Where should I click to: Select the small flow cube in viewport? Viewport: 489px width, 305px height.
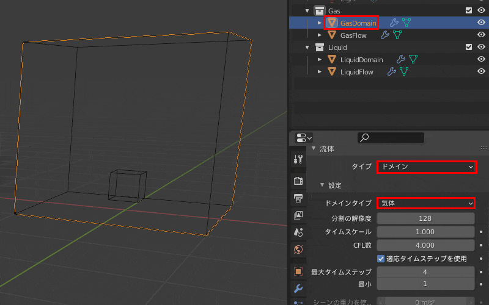point(127,186)
